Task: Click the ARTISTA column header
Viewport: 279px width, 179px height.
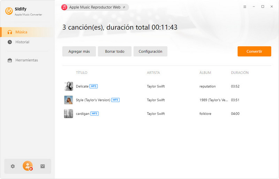Action: [x=153, y=72]
